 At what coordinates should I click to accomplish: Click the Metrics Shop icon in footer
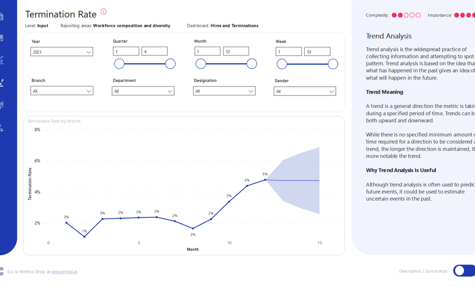(x=1, y=271)
